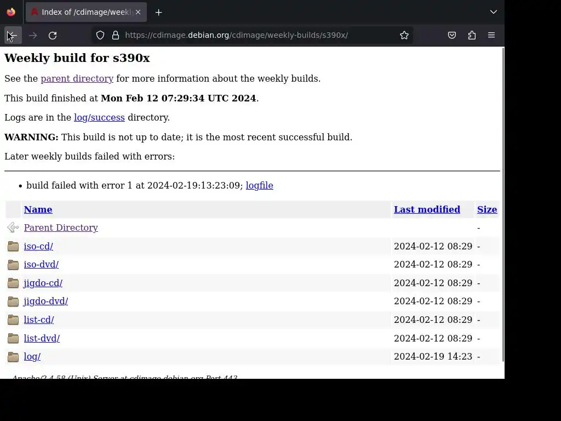Viewport: 561px width, 421px height.
Task: Open the tracking protection shield icon
Action: coord(100,35)
